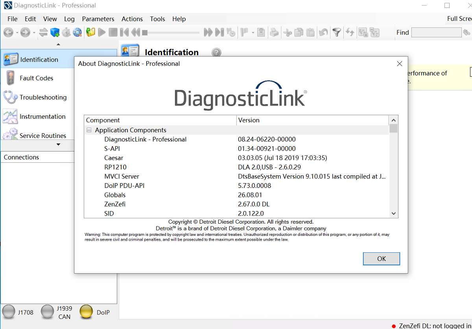Viewport: 472px width, 329px height.
Task: Click the export page toolbar icon
Action: pos(261,32)
